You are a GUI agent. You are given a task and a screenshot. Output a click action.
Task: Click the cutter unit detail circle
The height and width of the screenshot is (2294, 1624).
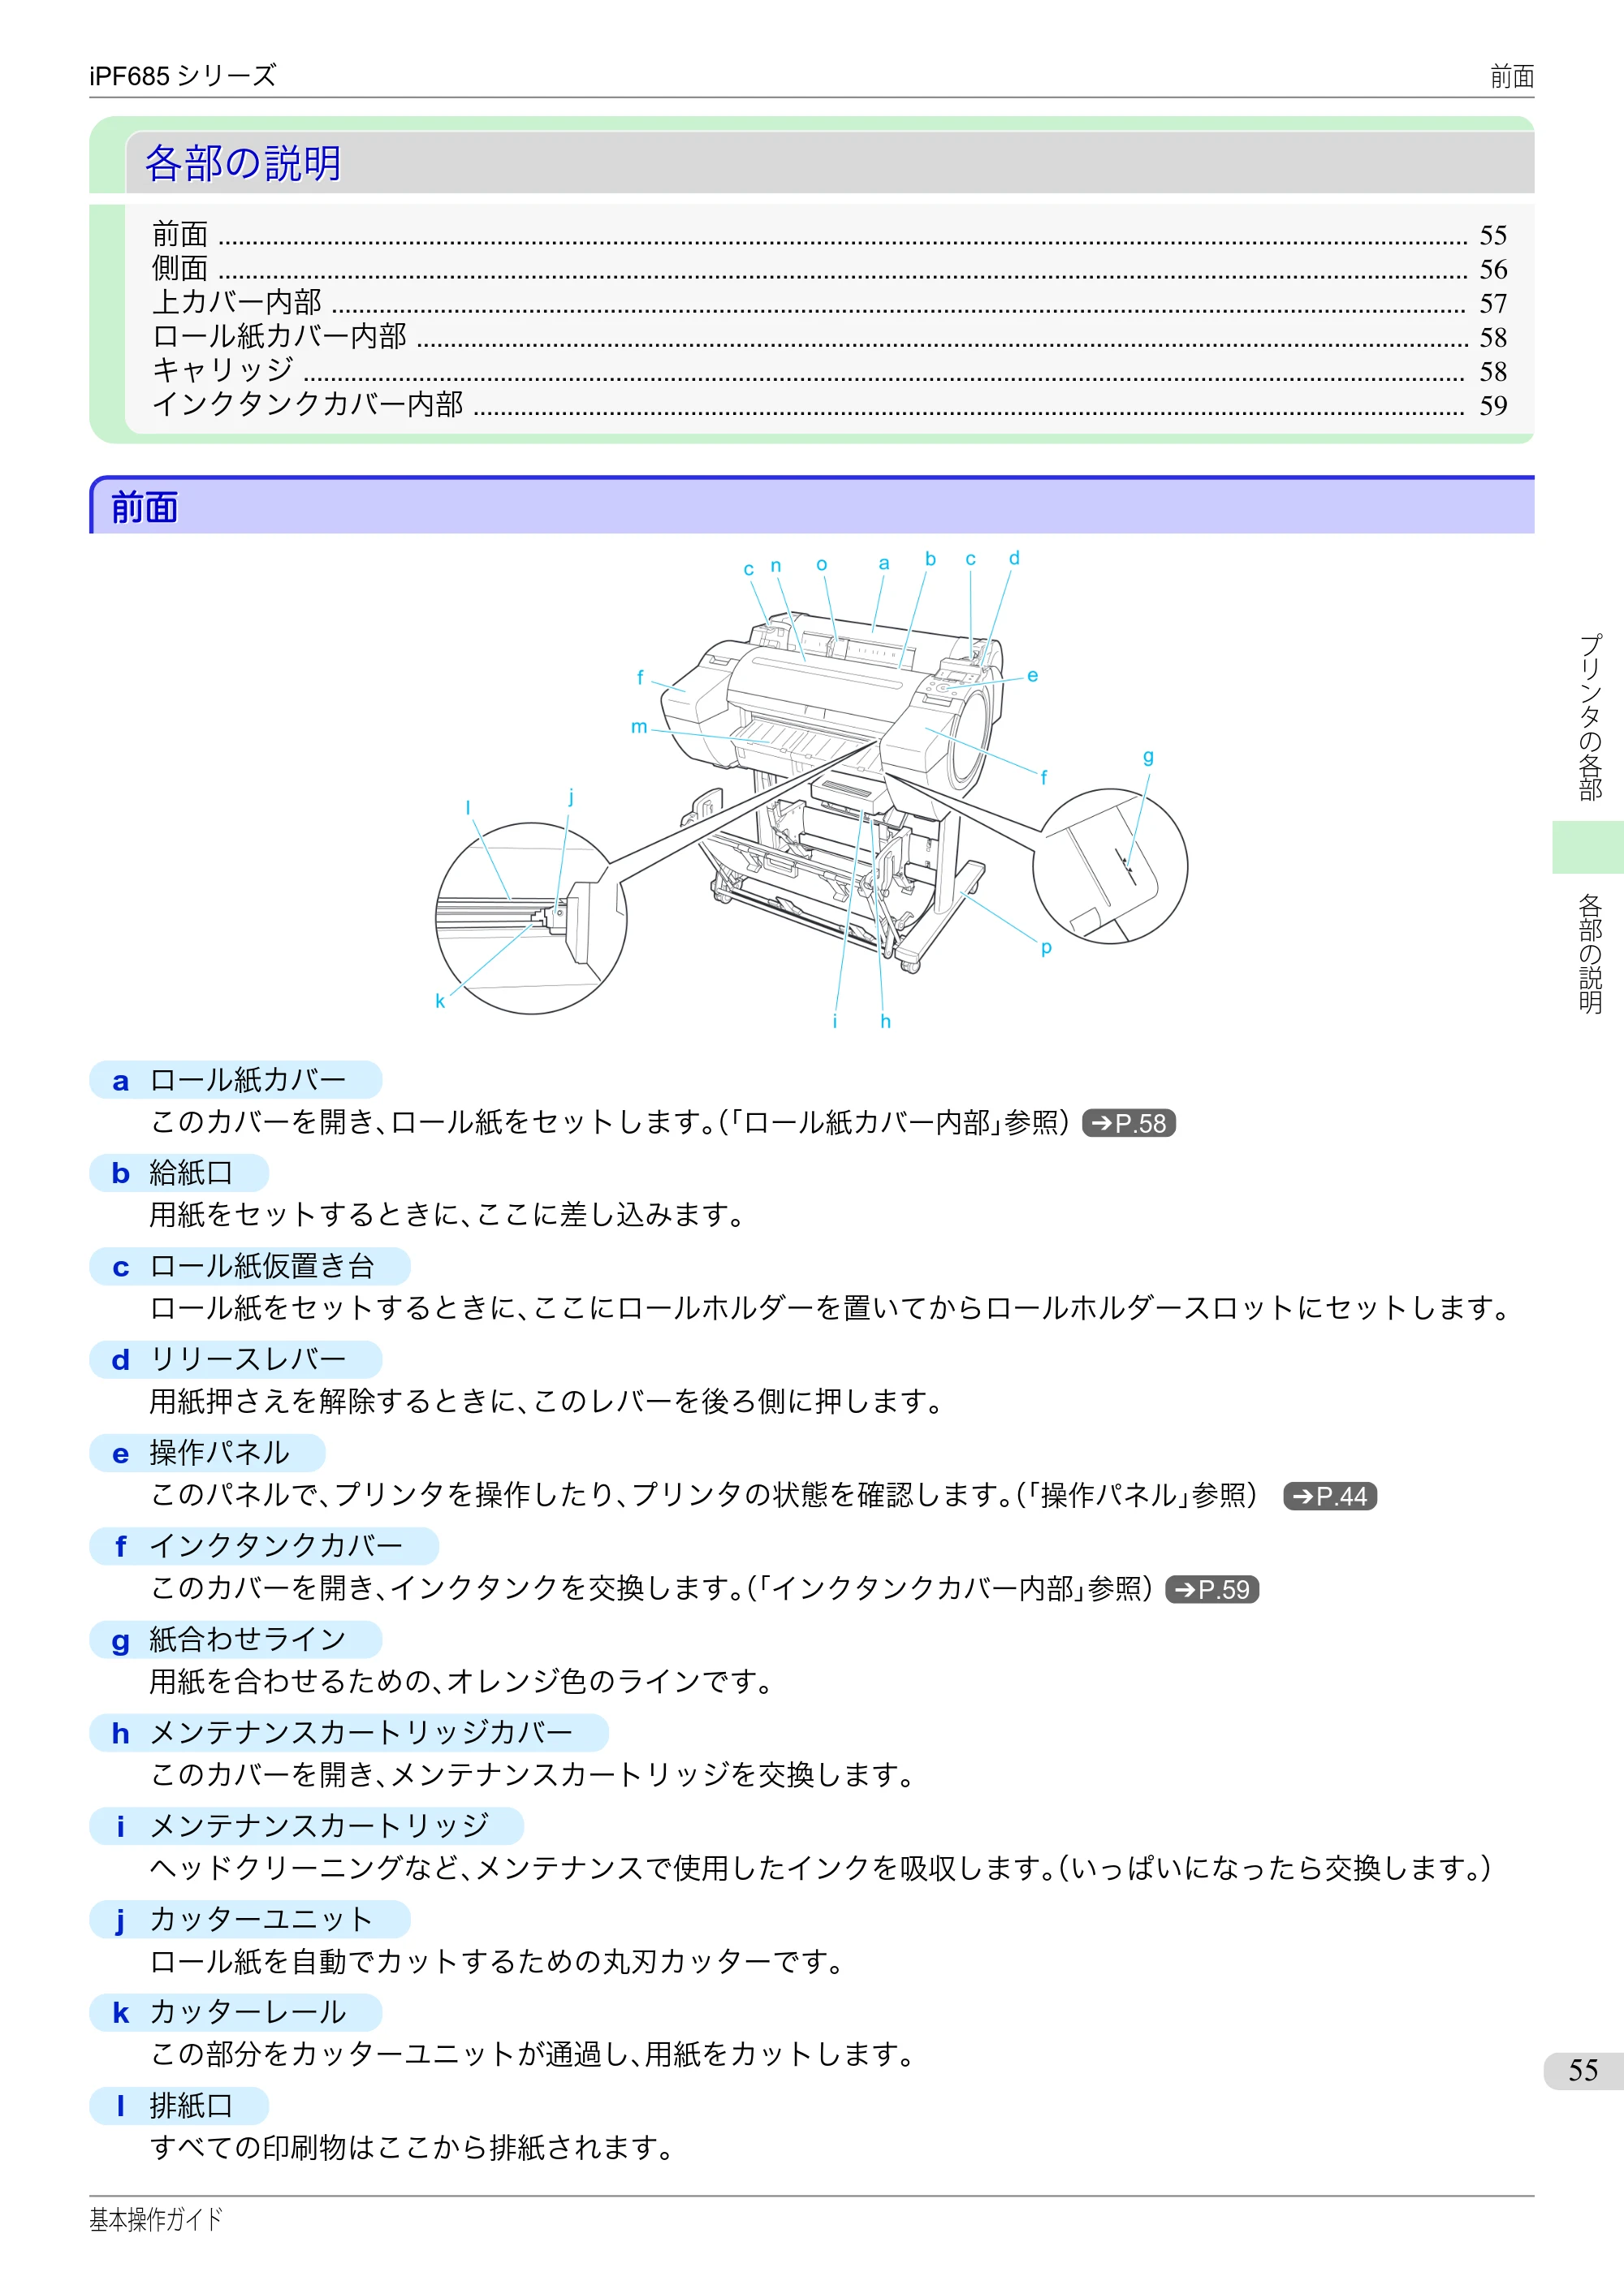point(531,918)
